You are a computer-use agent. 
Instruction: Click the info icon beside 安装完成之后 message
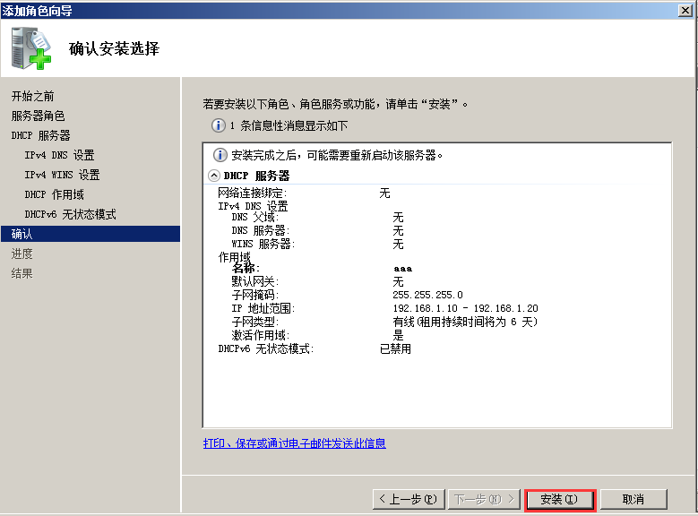coord(220,155)
